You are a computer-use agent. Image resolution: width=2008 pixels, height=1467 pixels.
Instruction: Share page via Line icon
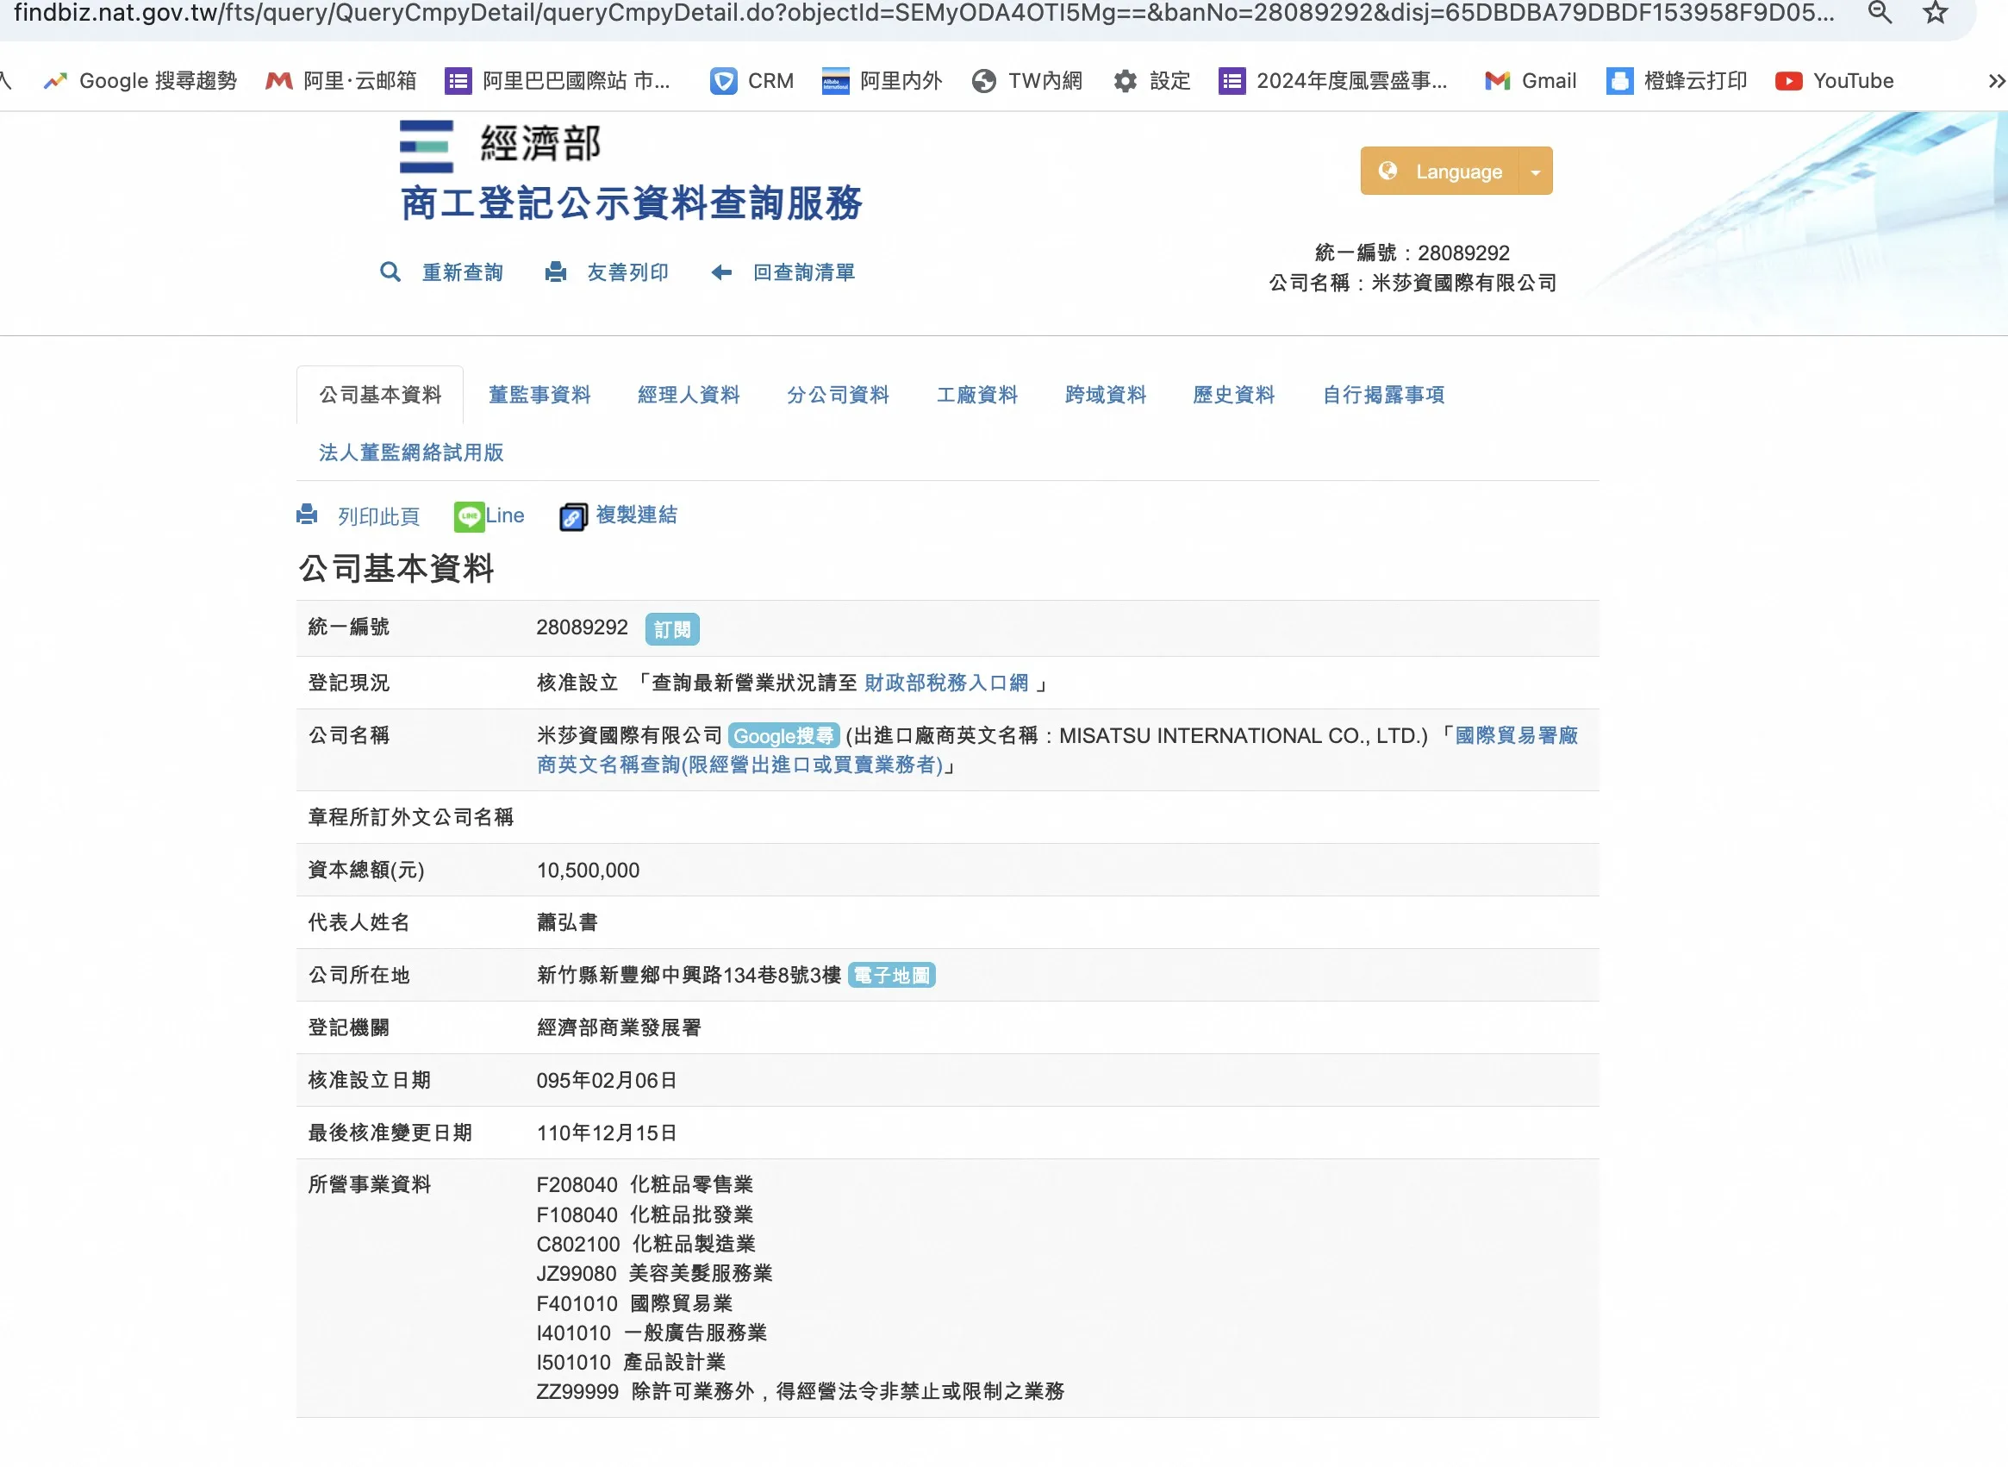(469, 516)
